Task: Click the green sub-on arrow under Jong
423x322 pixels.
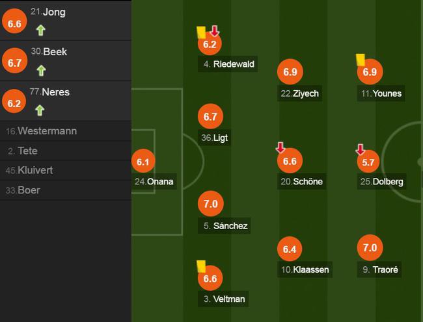Action: (x=41, y=29)
